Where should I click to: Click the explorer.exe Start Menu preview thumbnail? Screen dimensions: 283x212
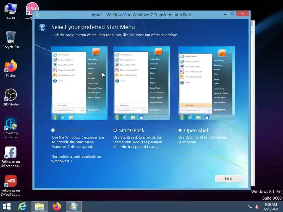tap(79, 83)
